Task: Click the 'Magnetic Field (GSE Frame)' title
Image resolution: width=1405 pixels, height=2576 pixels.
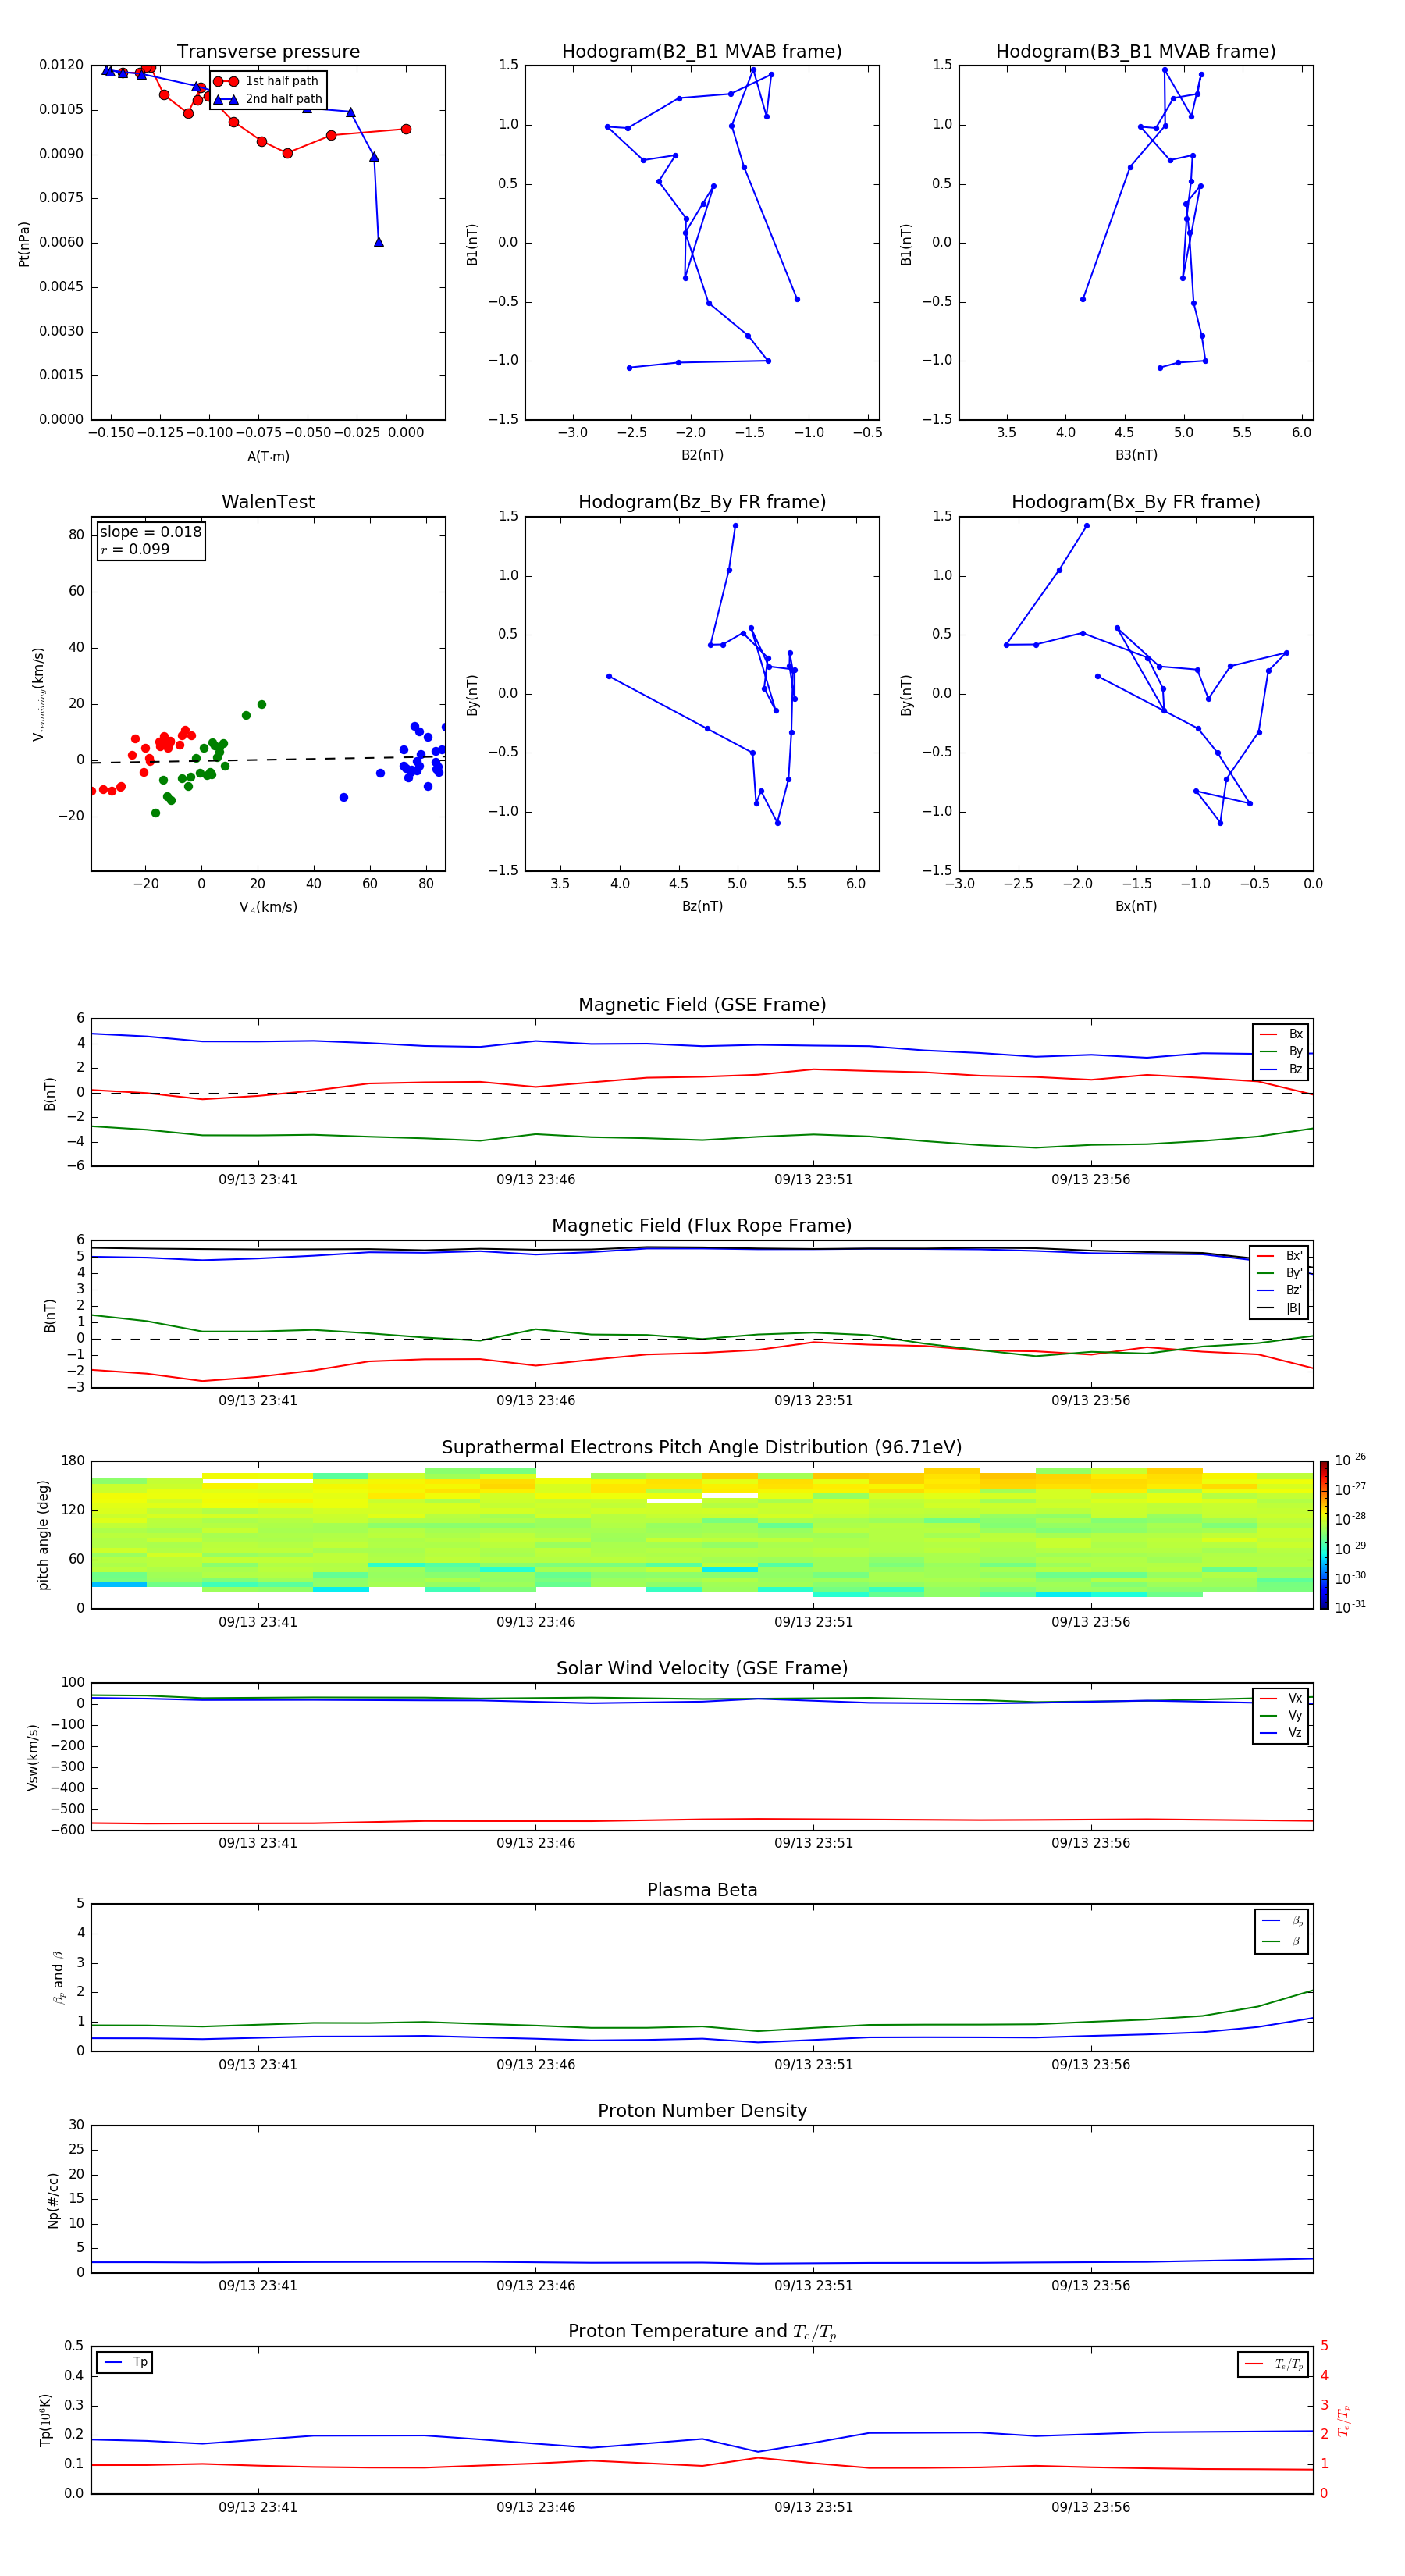Action: 702,1005
